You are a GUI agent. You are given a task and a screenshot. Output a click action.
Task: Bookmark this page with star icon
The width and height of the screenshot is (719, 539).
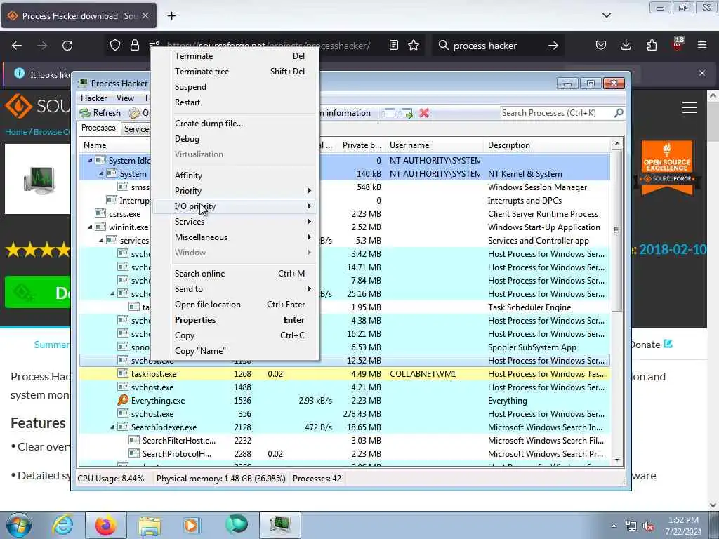point(414,46)
